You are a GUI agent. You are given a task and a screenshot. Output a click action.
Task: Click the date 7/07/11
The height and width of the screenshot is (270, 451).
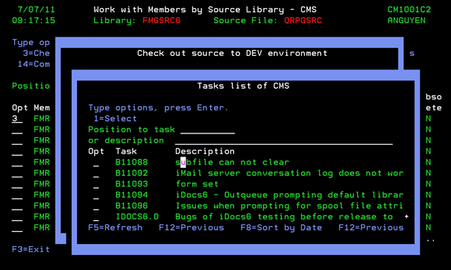point(36,10)
